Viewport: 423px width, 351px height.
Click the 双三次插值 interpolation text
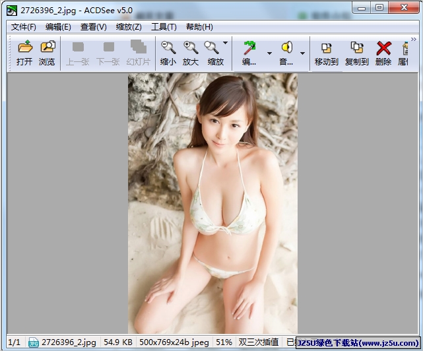(x=259, y=342)
